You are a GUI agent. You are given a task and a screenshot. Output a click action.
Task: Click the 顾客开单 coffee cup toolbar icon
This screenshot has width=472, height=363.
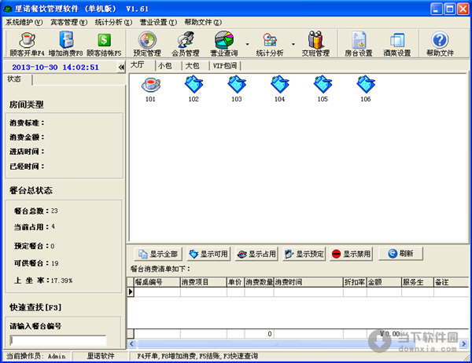click(26, 43)
